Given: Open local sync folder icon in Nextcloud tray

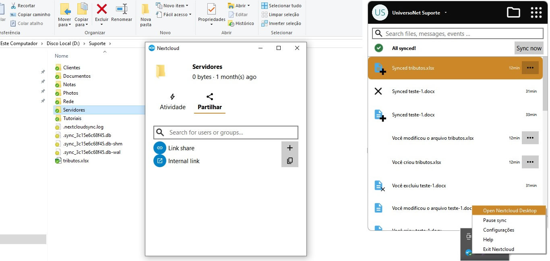Looking at the screenshot, I should point(513,12).
